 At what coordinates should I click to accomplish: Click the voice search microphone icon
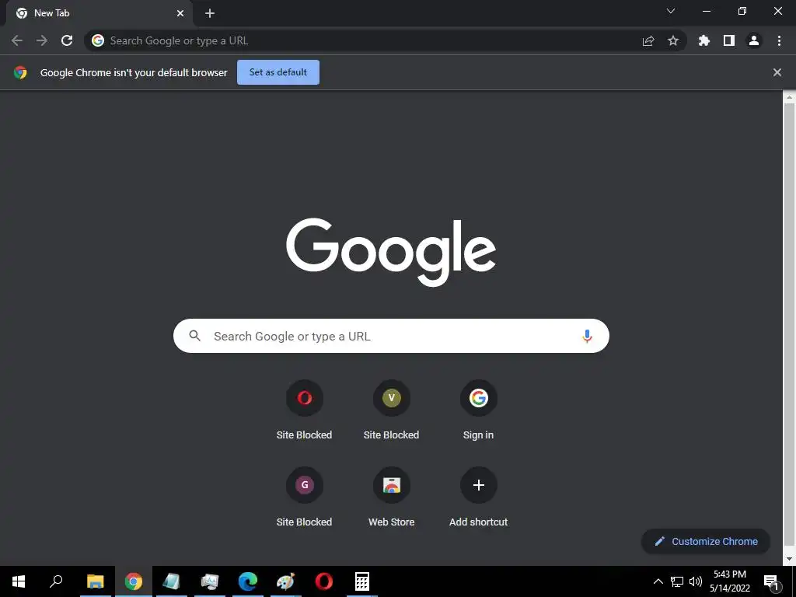(x=587, y=336)
